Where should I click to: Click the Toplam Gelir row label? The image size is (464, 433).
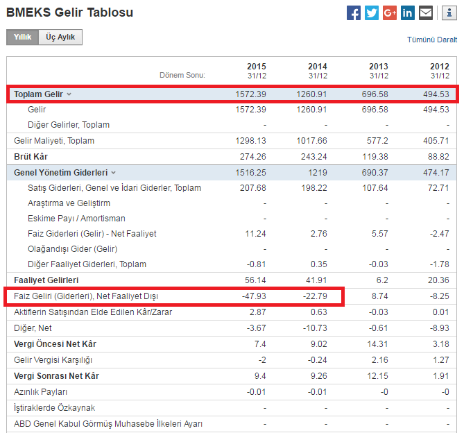click(x=38, y=94)
